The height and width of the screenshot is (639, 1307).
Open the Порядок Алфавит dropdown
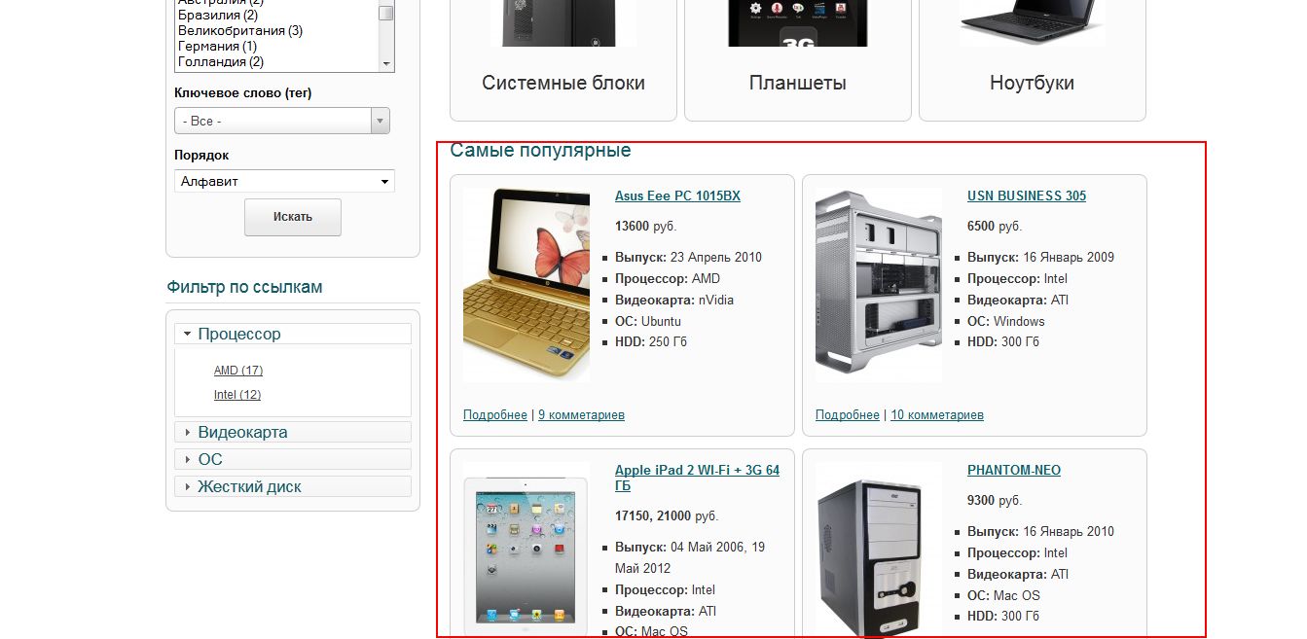(x=284, y=181)
